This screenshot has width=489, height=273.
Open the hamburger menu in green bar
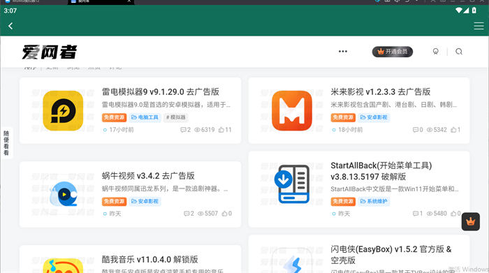(479, 26)
